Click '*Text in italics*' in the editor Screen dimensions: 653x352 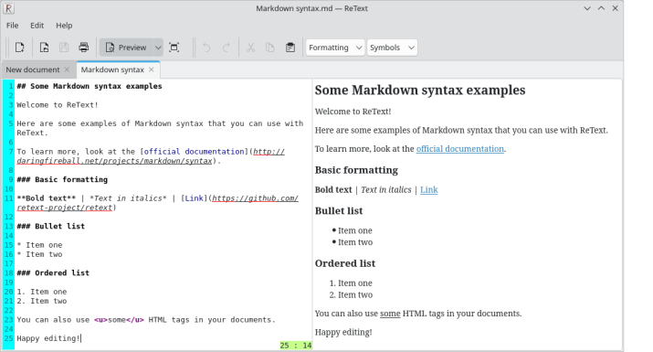pos(128,198)
